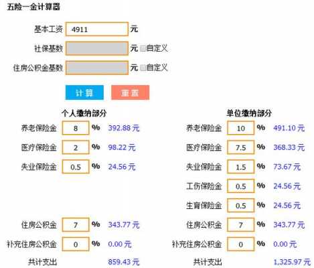Click the 基本工资 input field
The height and width of the screenshot is (268, 314).
97,29
